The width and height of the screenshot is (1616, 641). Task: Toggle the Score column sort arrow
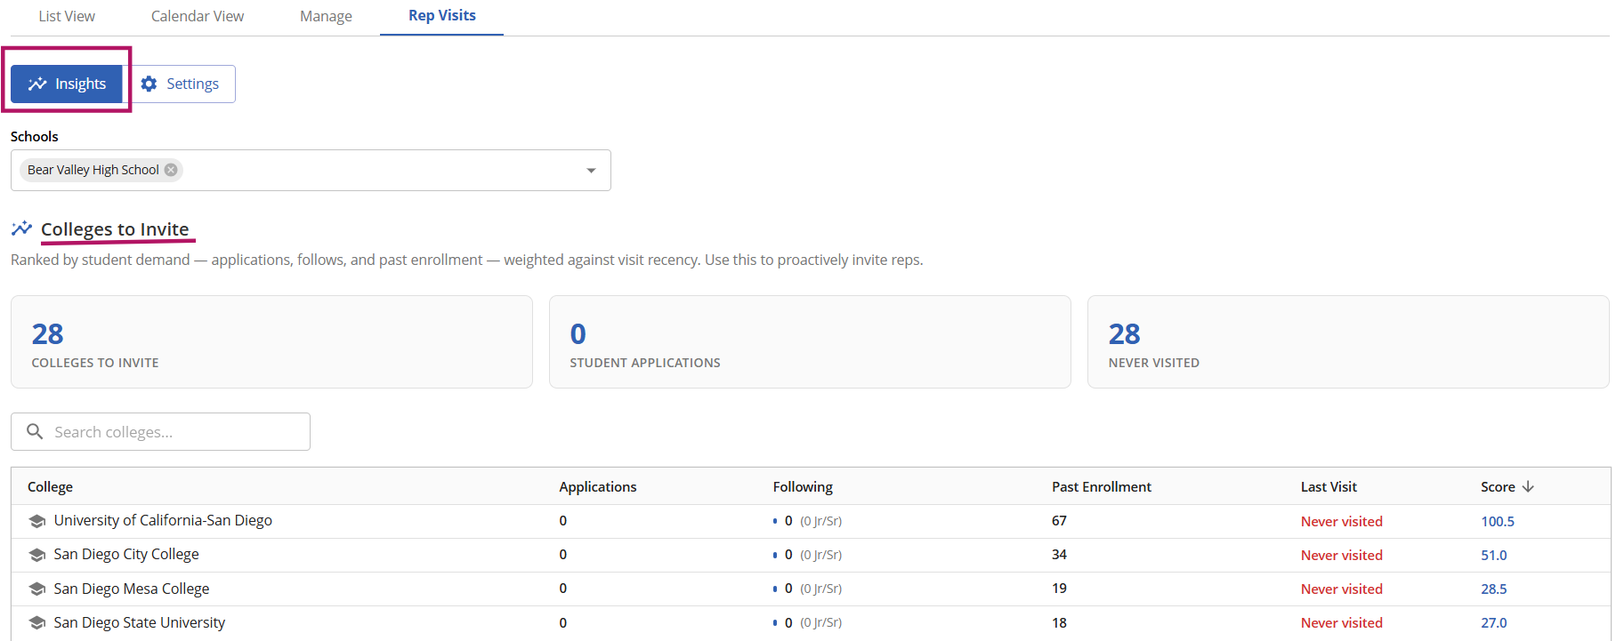[1528, 486]
